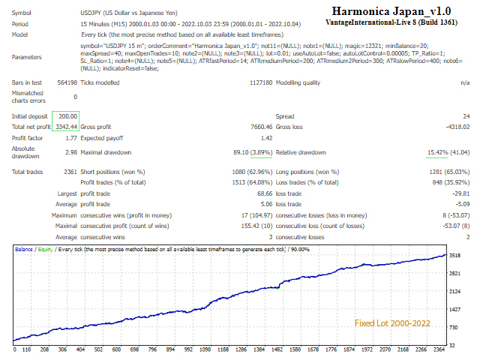The image size is (480, 360).
Task: Select the Model value 'Every tick' description
Action: [182, 34]
